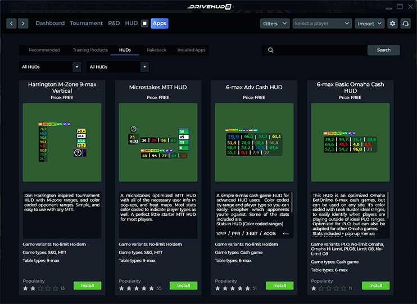
Task: Click the Microstakes MTT HUD title
Action: tap(158, 87)
